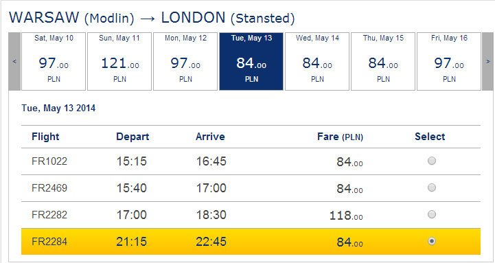The width and height of the screenshot is (495, 263).
Task: Select flight FR1022 radio button
Action: click(x=432, y=161)
